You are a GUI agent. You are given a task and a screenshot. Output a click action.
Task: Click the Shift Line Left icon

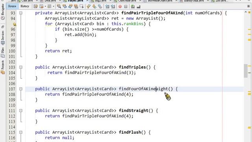[107, 6]
